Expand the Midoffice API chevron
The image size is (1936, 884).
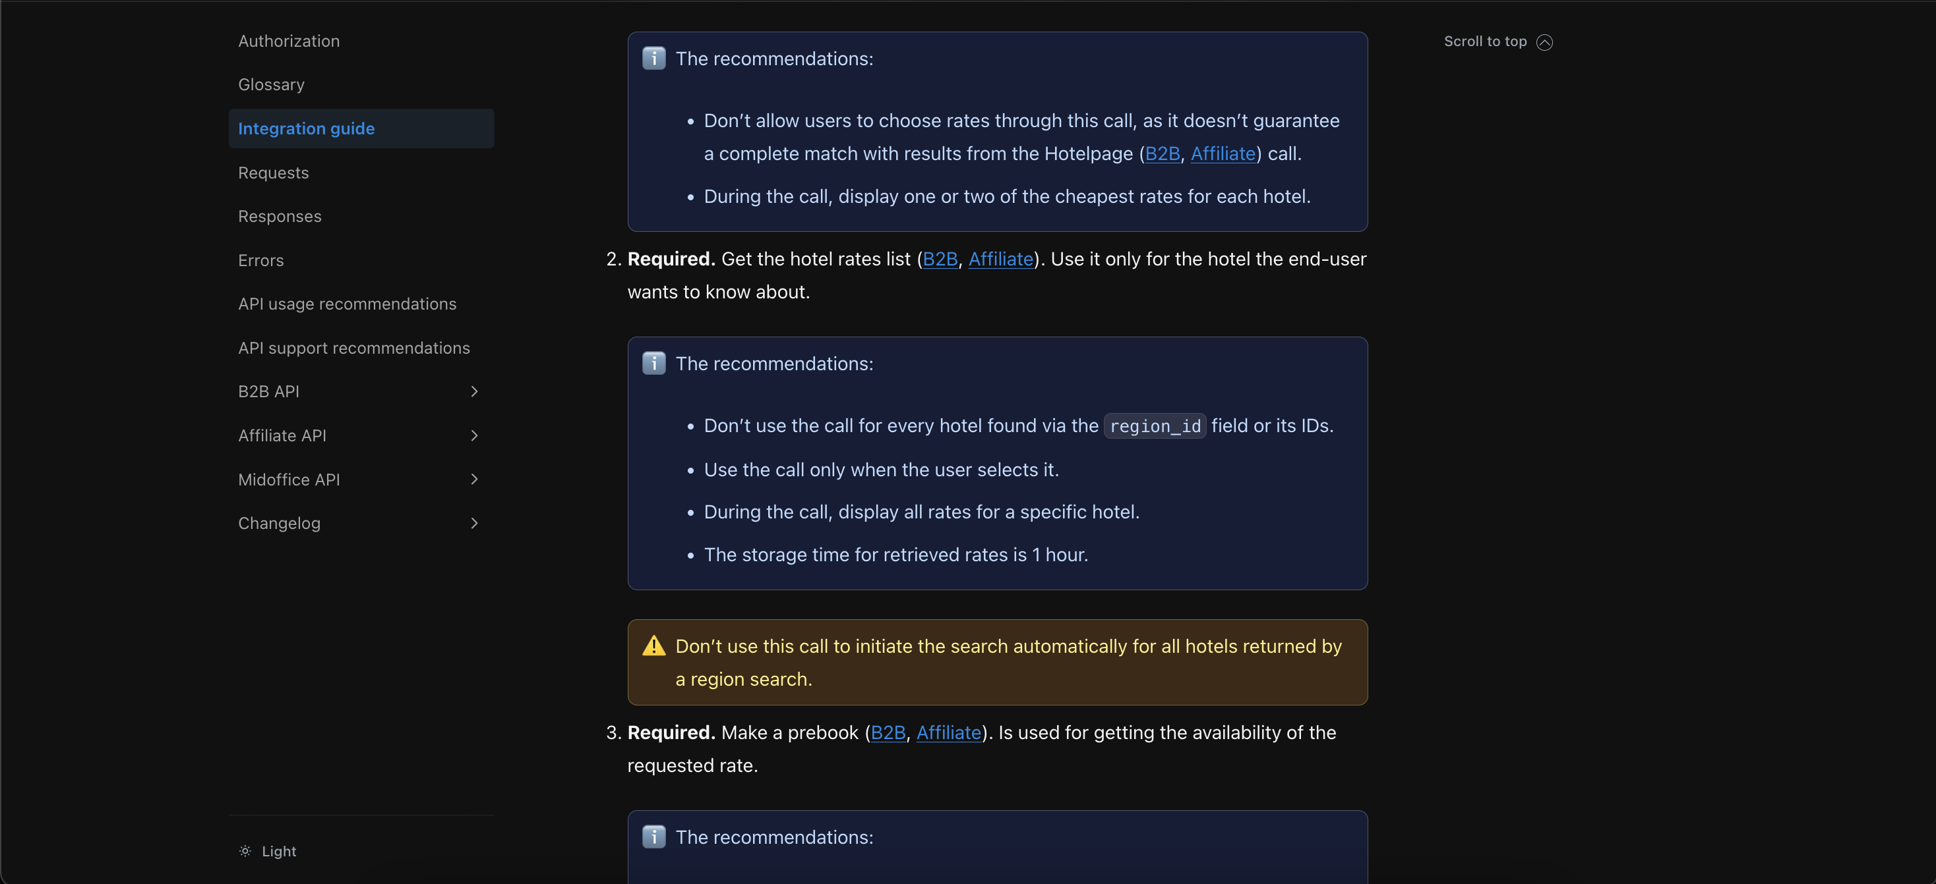473,479
